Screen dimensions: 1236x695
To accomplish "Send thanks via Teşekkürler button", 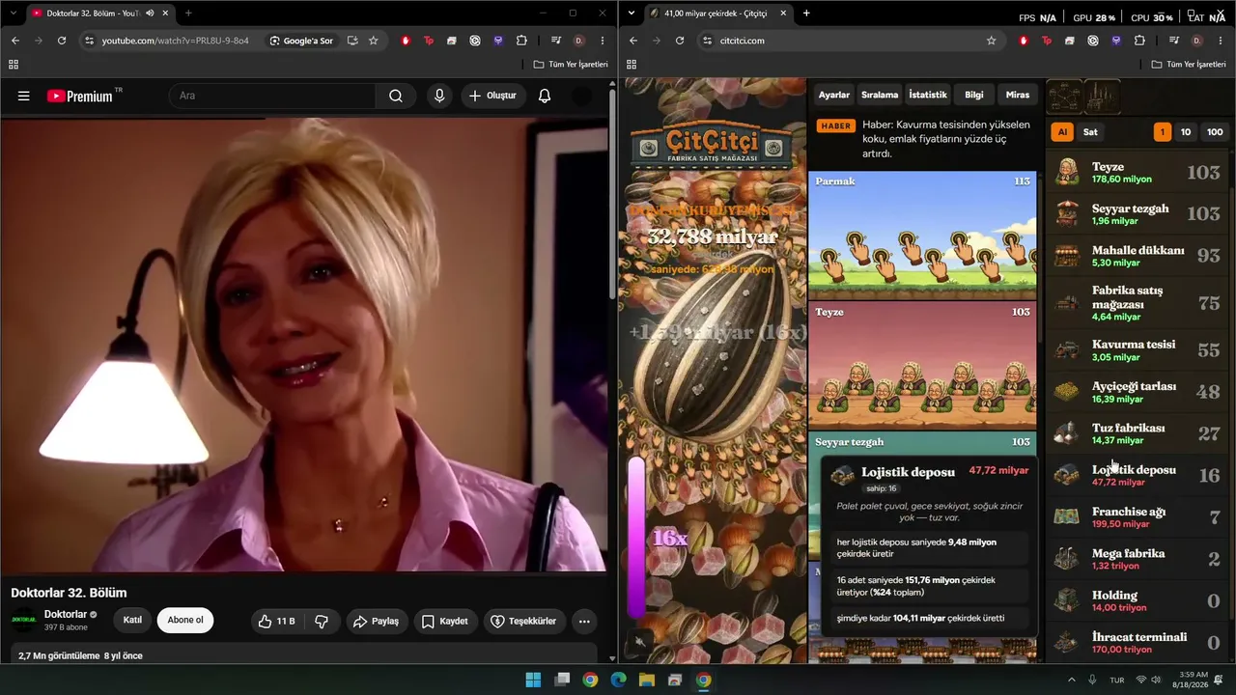I will 523,621.
